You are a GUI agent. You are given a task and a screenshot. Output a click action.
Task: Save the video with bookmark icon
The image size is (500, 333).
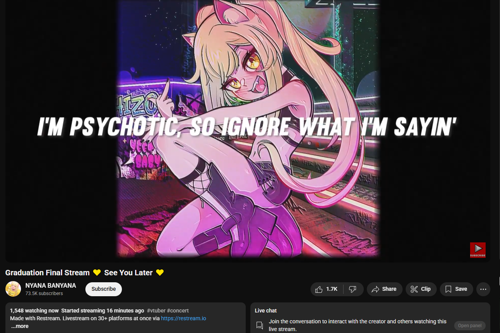tap(456, 289)
